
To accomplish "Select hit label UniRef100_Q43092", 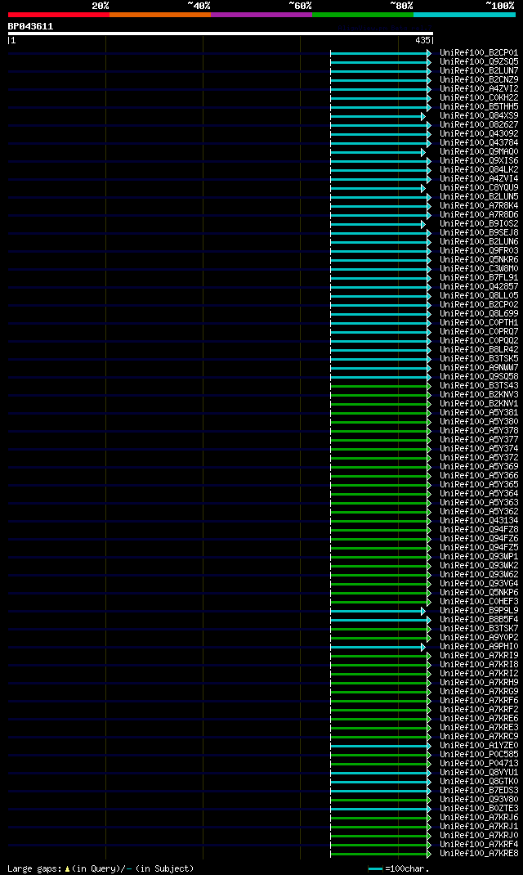I will [x=479, y=134].
